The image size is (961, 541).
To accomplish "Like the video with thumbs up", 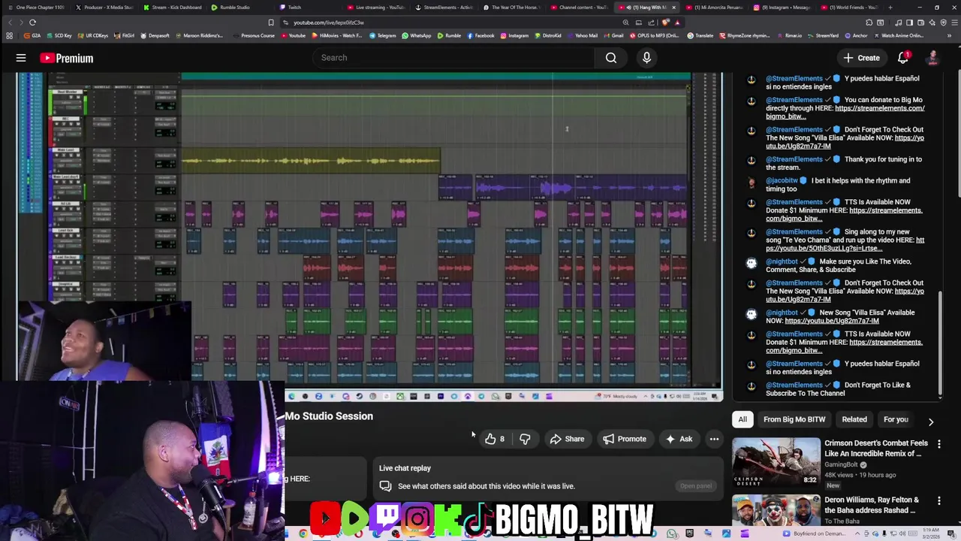I will [494, 439].
